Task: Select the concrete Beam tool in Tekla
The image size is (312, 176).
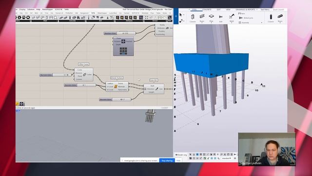Action: [280, 18]
